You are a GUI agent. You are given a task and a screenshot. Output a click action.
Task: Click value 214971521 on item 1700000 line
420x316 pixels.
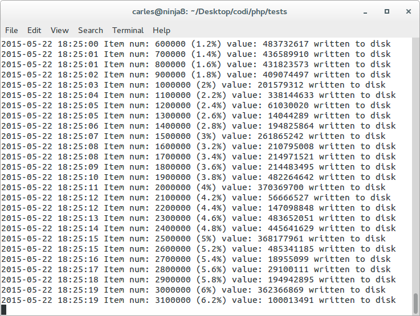pos(291,157)
